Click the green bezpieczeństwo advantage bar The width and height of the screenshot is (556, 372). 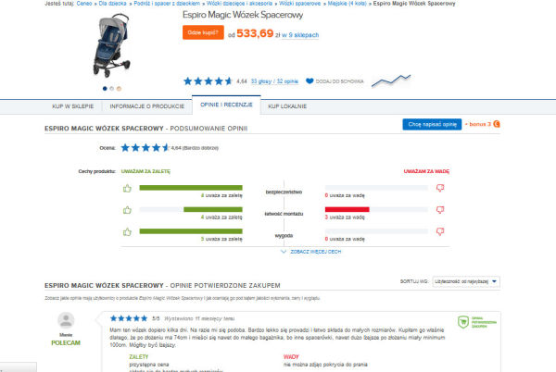pyautogui.click(x=191, y=188)
